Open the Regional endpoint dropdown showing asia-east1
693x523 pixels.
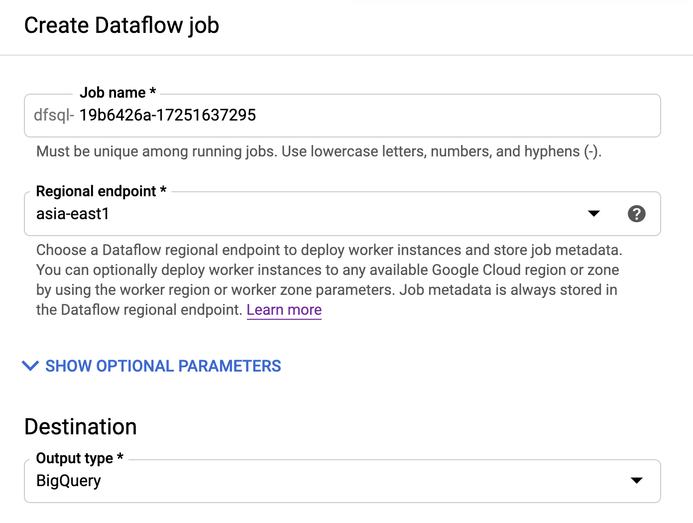299,214
